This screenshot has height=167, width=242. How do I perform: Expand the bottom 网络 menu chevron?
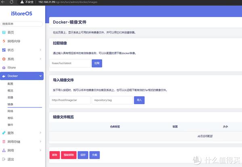click(x=40, y=150)
